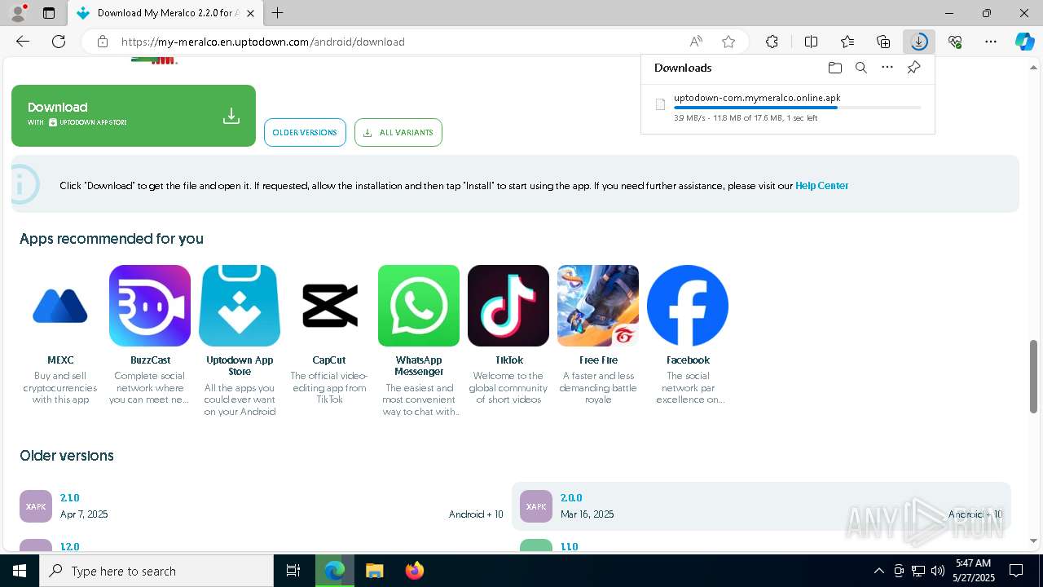The height and width of the screenshot is (587, 1043).
Task: Search downloads in Downloads panel
Action: (x=860, y=68)
